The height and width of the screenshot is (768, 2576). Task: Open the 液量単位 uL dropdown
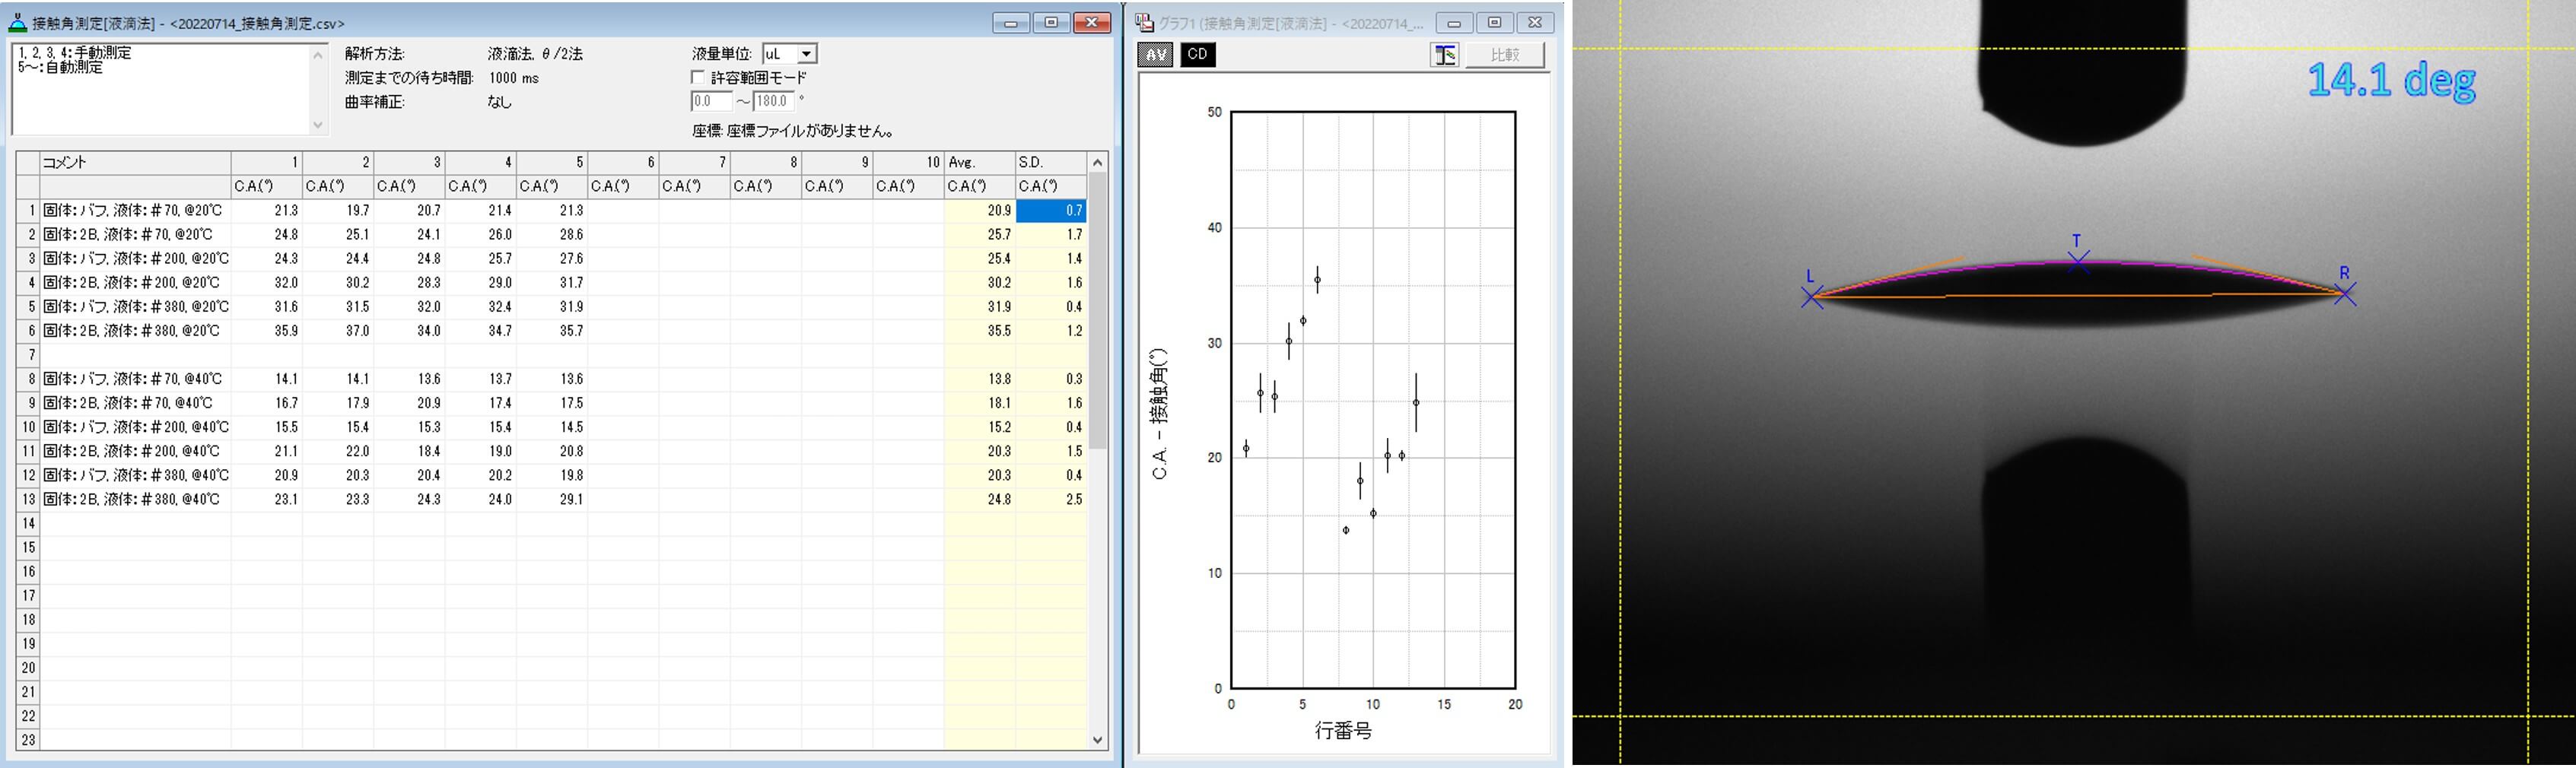point(806,54)
